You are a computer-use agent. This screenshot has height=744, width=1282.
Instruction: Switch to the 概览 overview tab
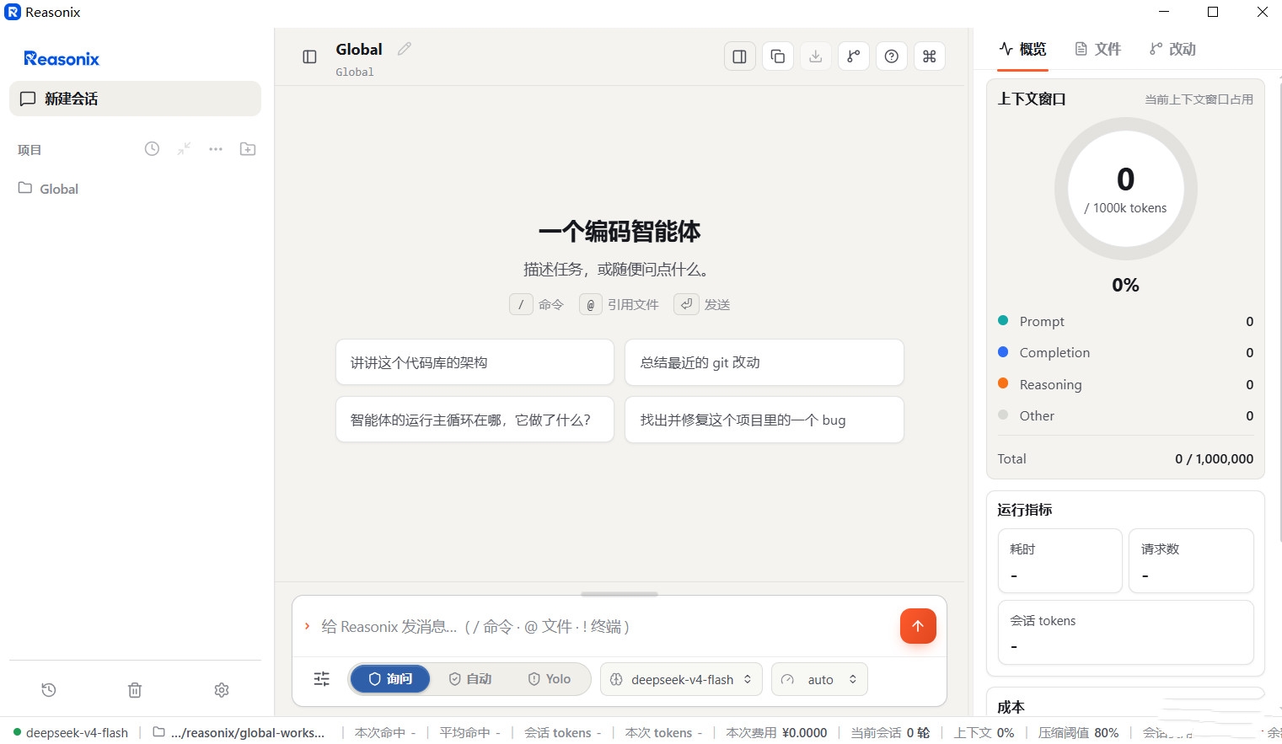pos(1023,49)
